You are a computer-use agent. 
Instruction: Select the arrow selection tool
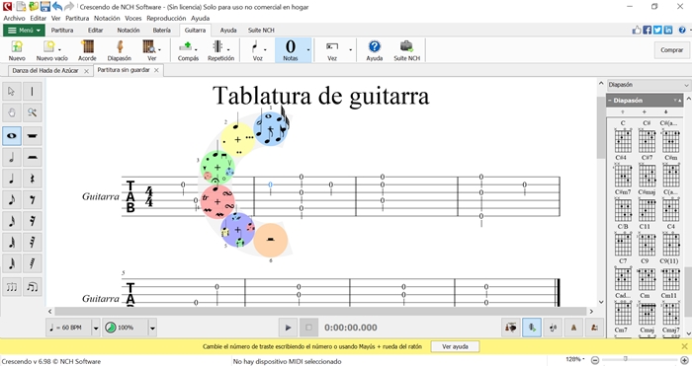pos(12,91)
